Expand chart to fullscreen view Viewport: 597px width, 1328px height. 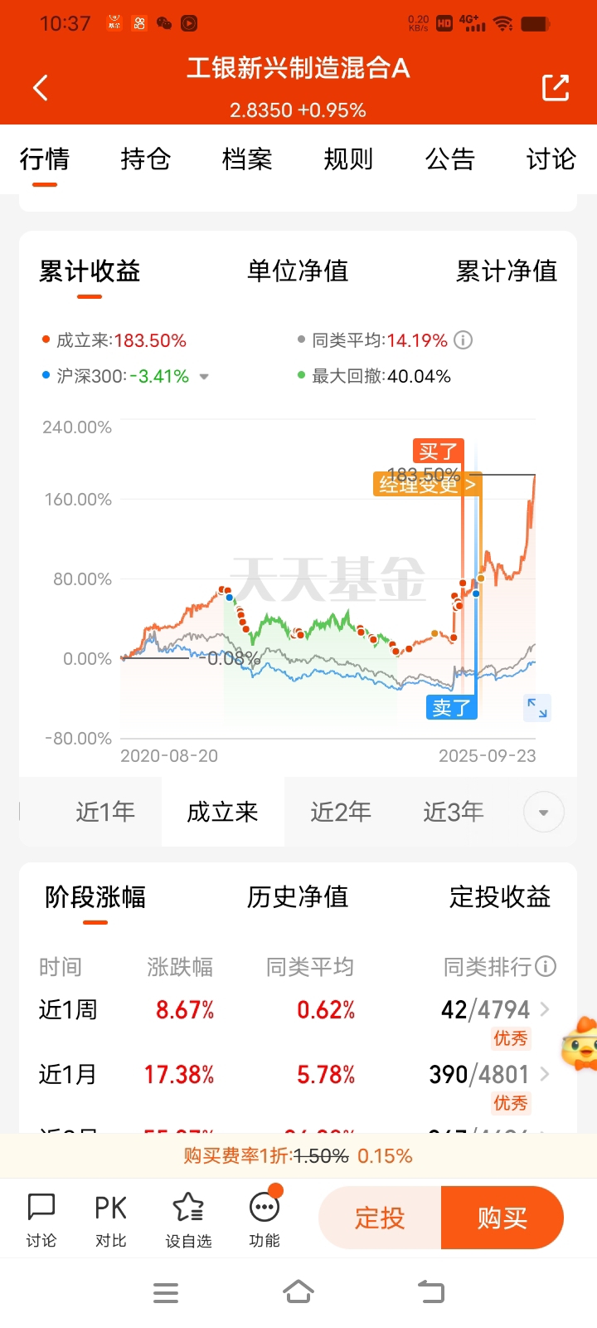[x=537, y=707]
